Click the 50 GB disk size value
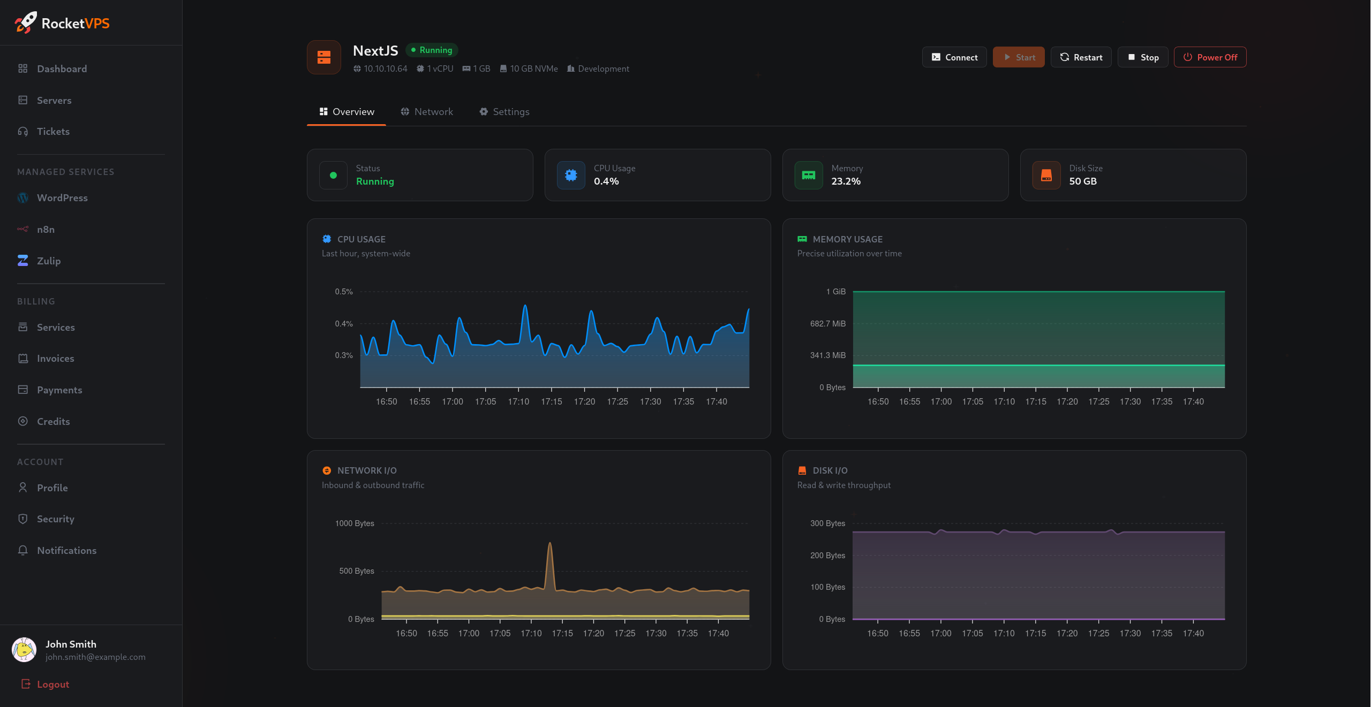1371x707 pixels. (x=1083, y=181)
